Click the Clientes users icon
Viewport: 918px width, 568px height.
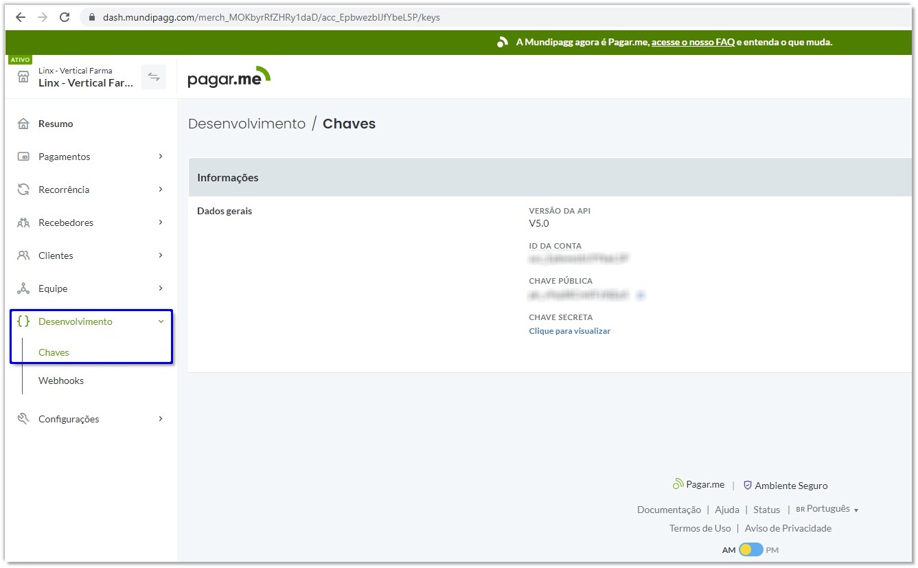click(23, 255)
